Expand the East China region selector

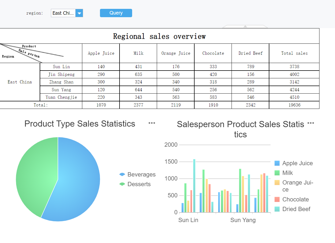[x=79, y=13]
